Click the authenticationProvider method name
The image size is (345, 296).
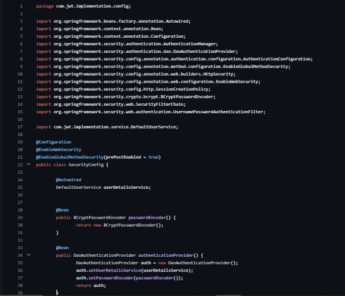(166, 255)
